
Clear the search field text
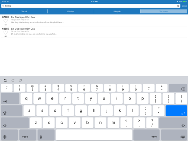[178, 6]
